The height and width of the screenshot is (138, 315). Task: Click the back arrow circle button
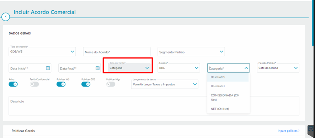click(x=6, y=16)
